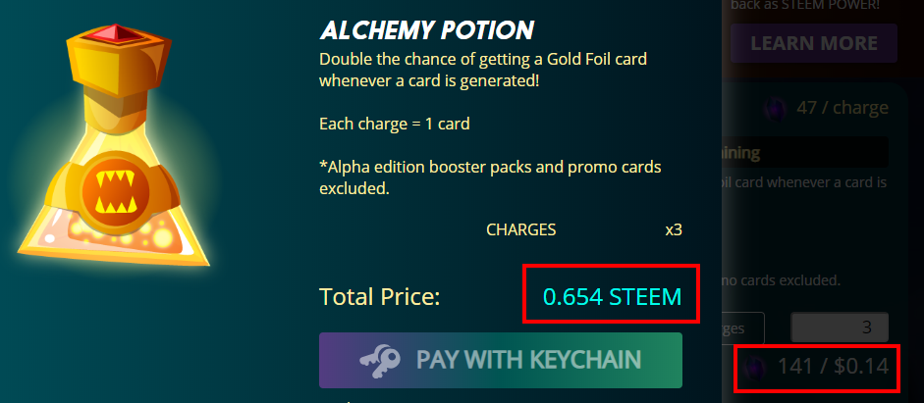The width and height of the screenshot is (924, 403).
Task: Click the fanged mouth emblem on the potion
Action: (117, 193)
